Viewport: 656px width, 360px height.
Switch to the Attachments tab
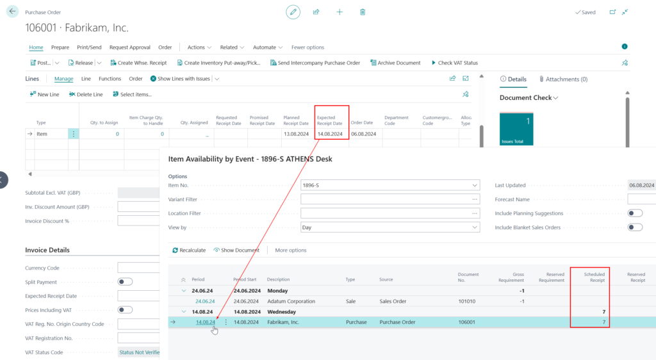tap(563, 79)
